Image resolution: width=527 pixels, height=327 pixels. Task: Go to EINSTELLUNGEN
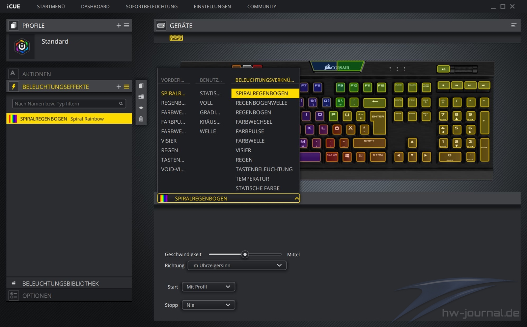[x=212, y=7]
